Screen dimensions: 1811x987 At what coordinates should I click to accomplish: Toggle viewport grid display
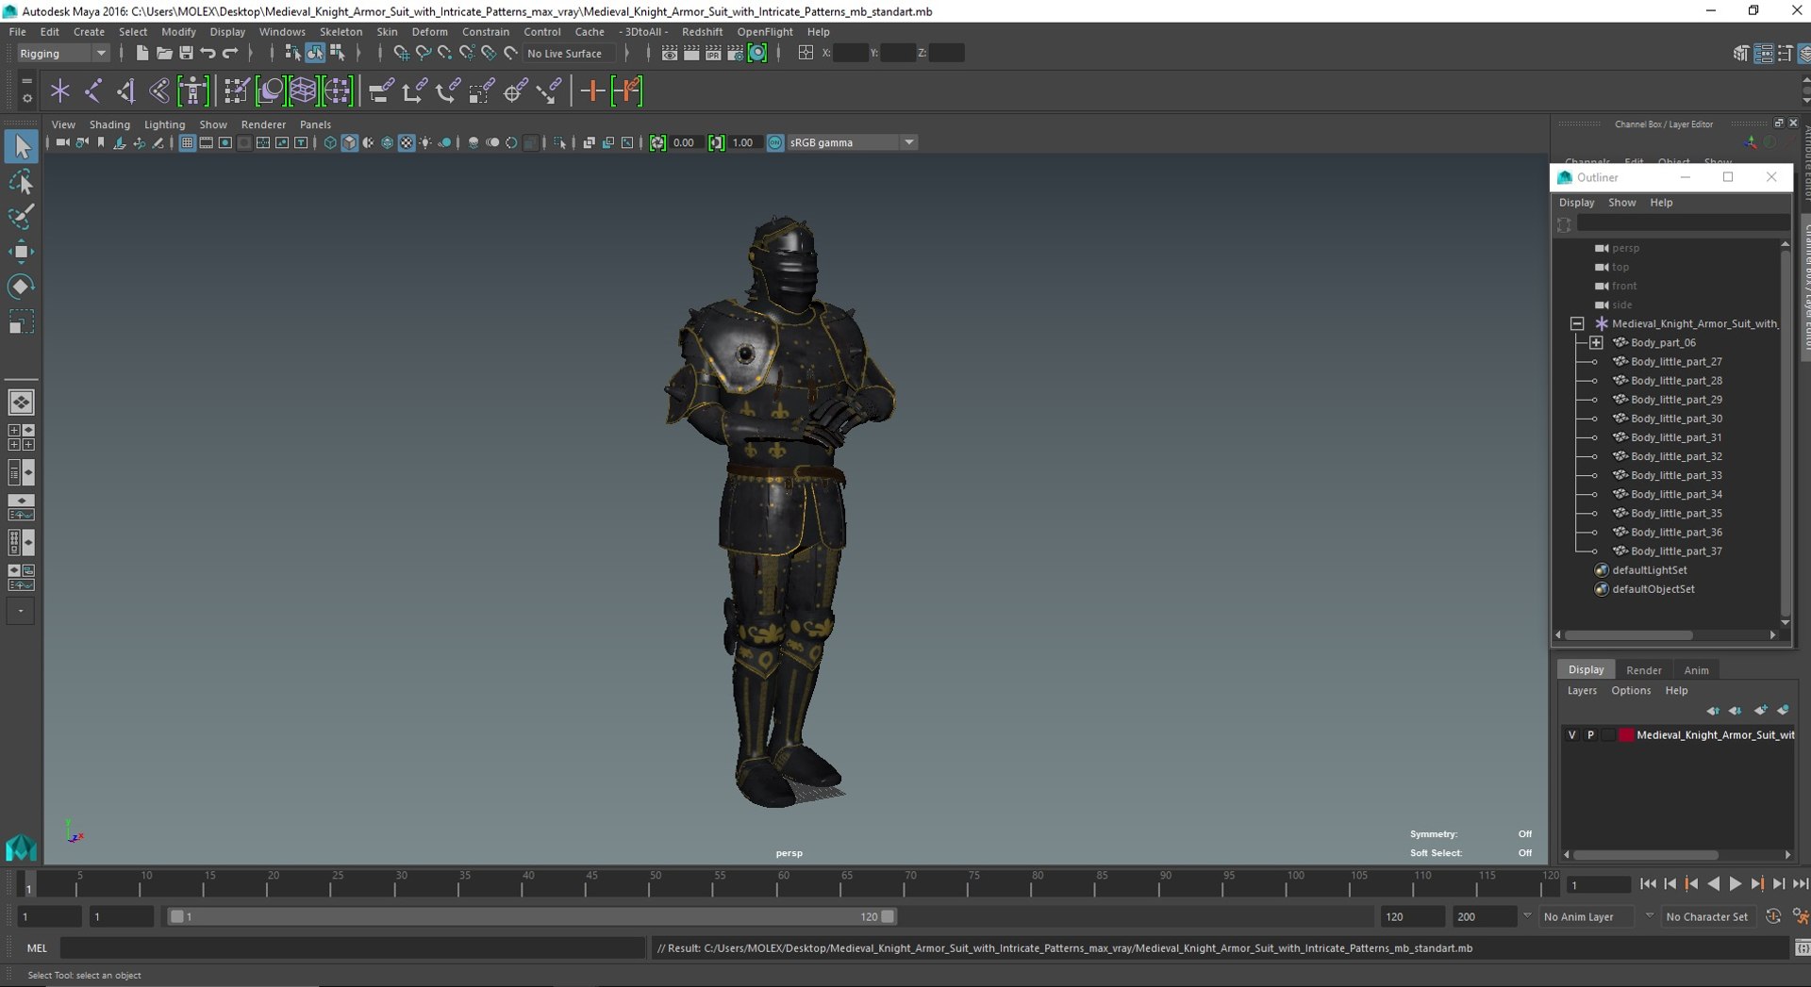[187, 142]
